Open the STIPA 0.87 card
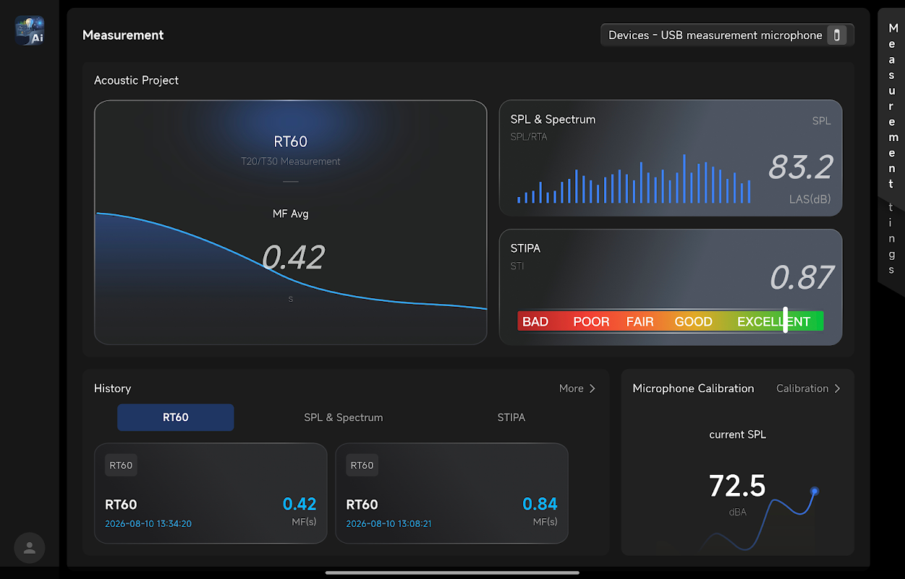The width and height of the screenshot is (905, 579). [671, 287]
